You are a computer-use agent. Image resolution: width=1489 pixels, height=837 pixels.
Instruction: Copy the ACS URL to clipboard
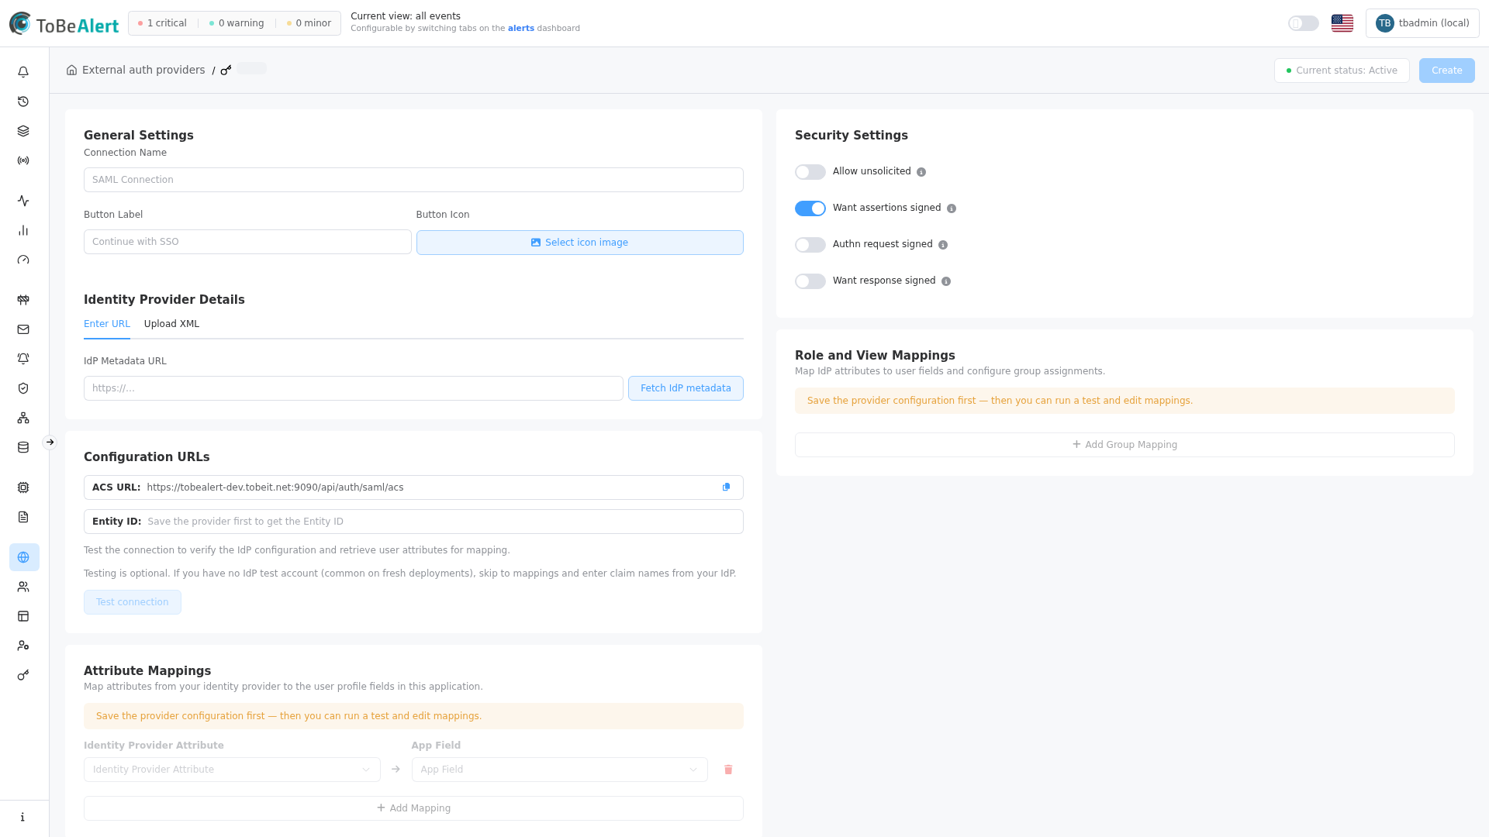coord(727,487)
